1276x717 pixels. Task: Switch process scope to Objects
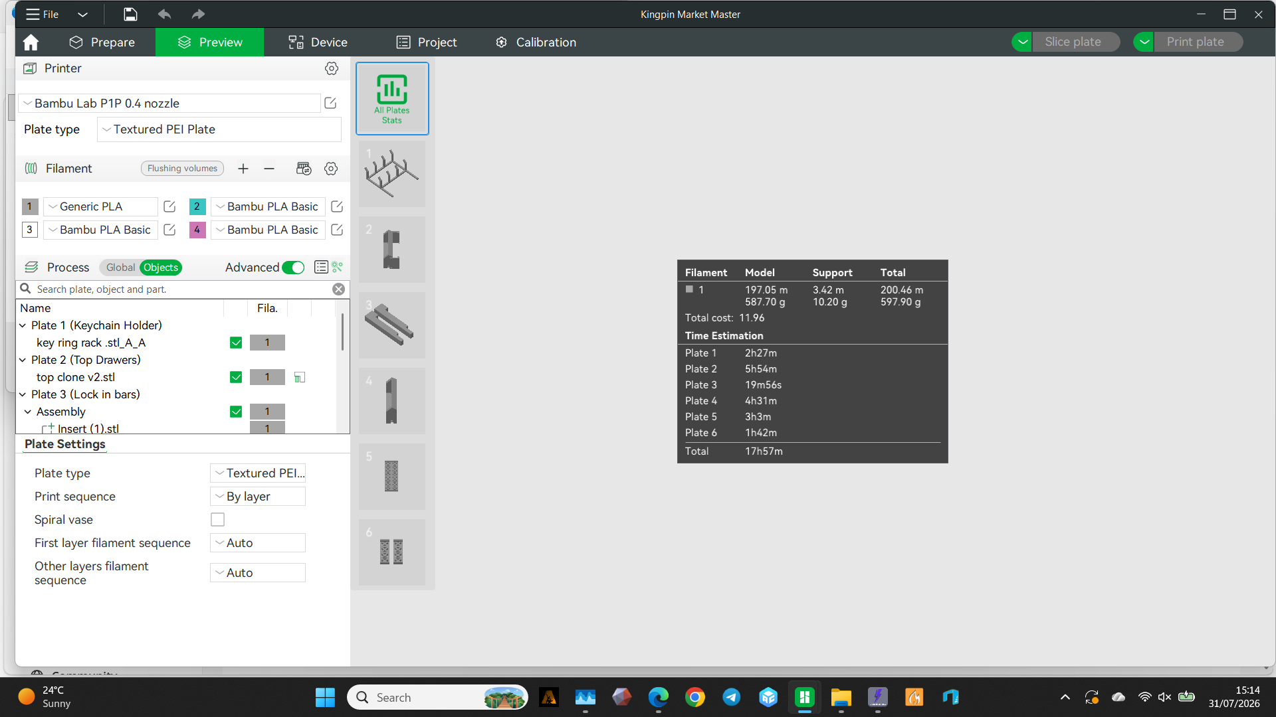pyautogui.click(x=161, y=268)
